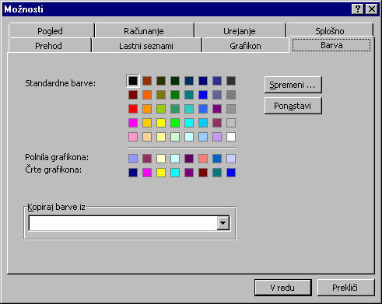Go to the Grafikon tab

[x=245, y=46]
